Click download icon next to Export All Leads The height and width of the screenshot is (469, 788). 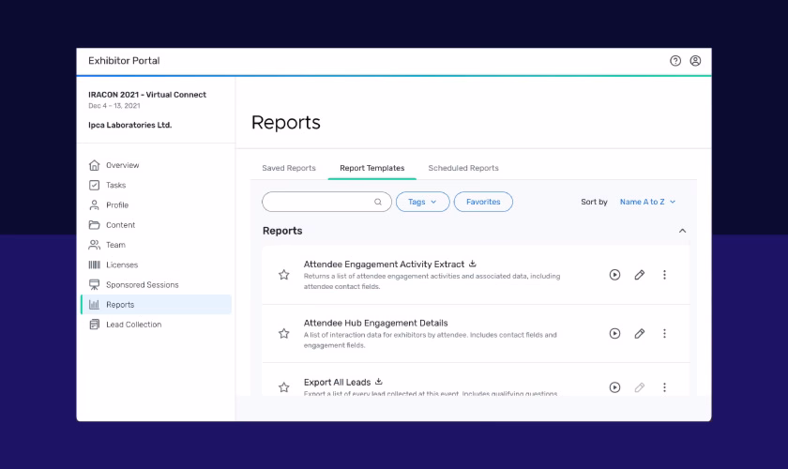(379, 382)
